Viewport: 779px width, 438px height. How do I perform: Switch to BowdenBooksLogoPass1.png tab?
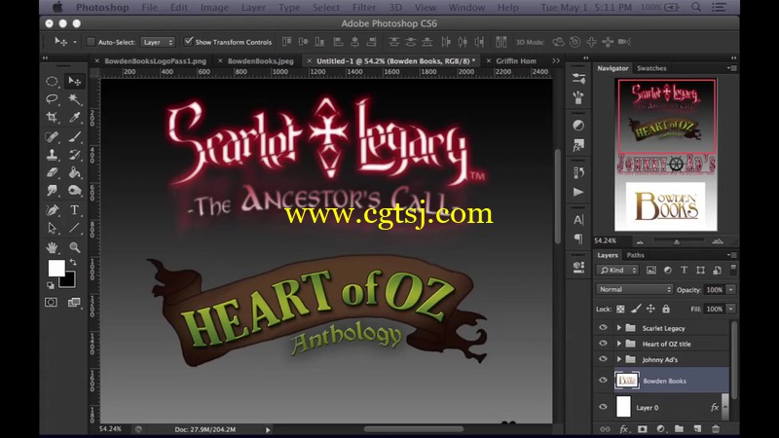click(155, 61)
